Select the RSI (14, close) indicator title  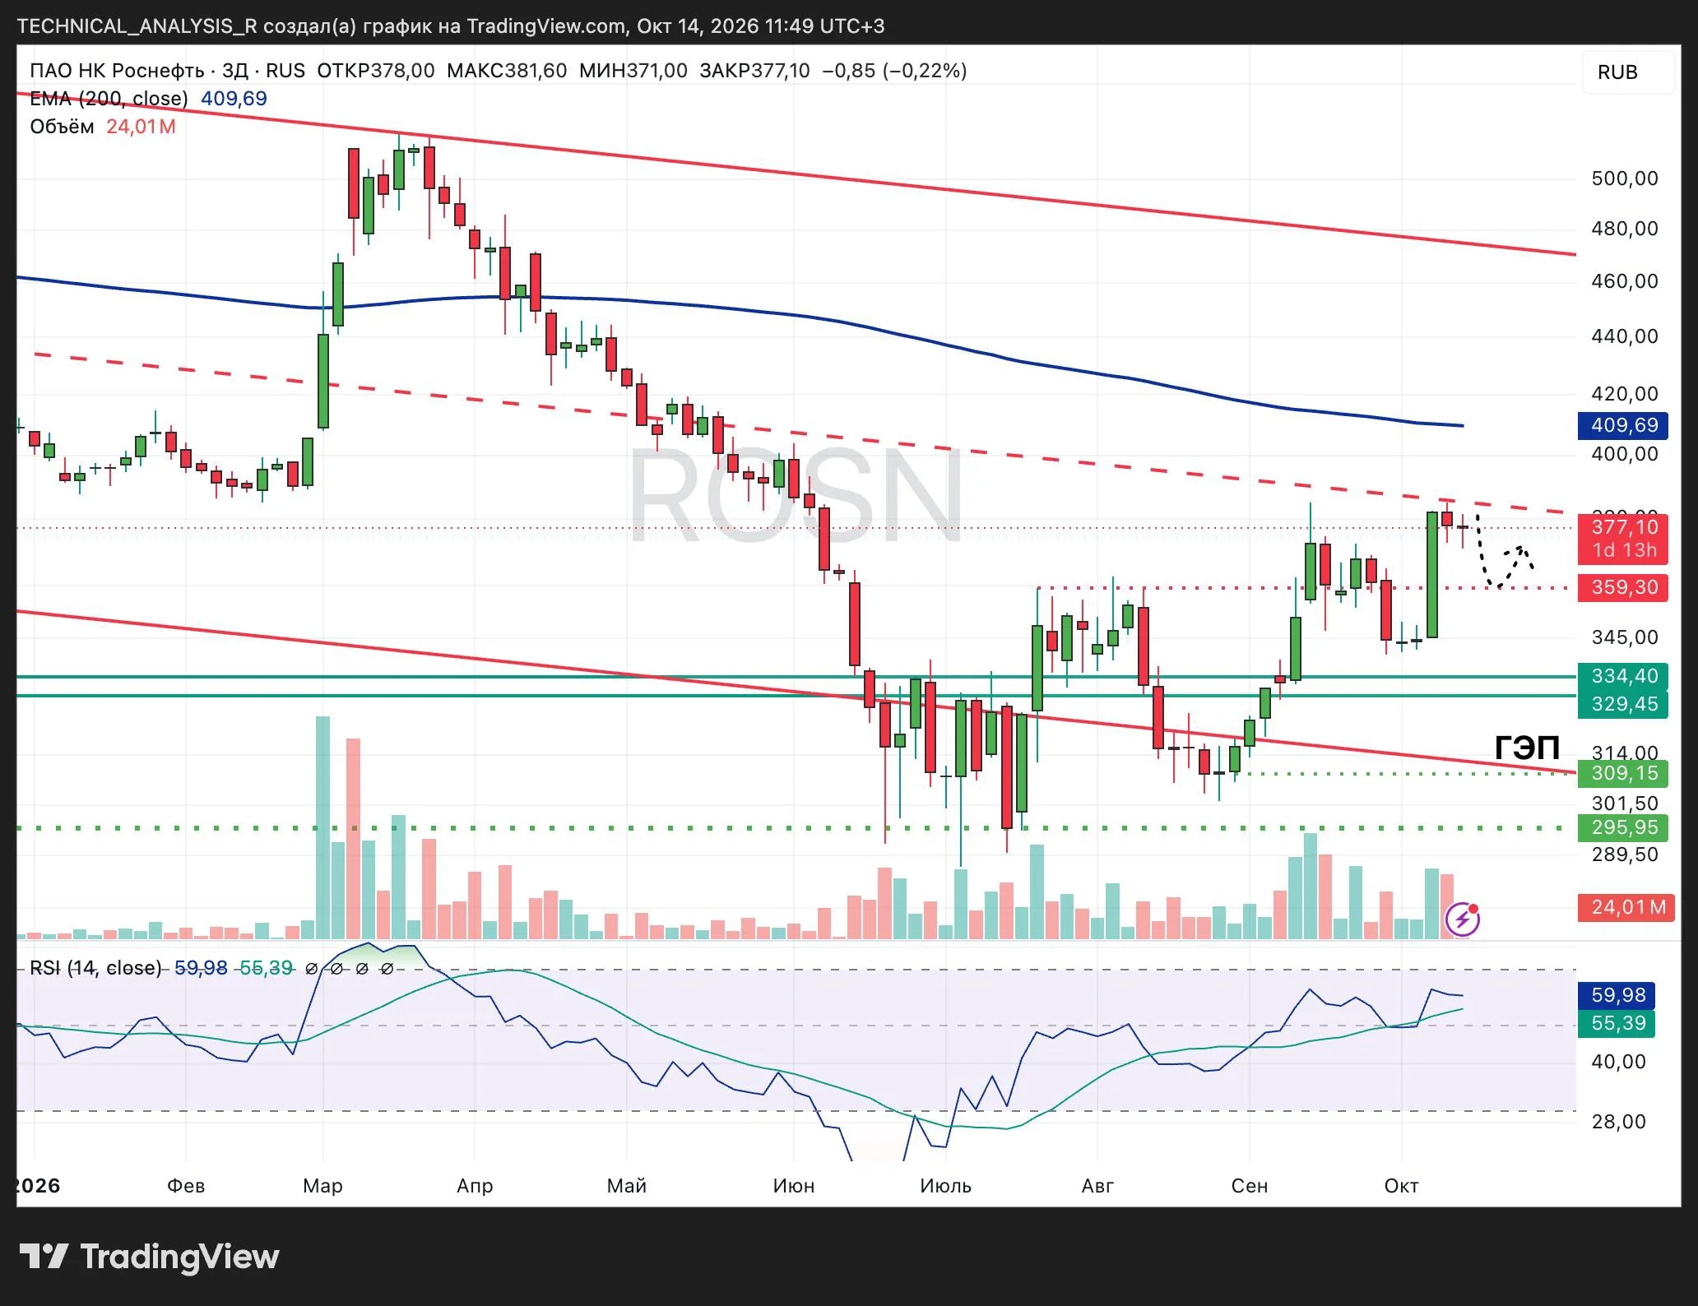(x=95, y=968)
